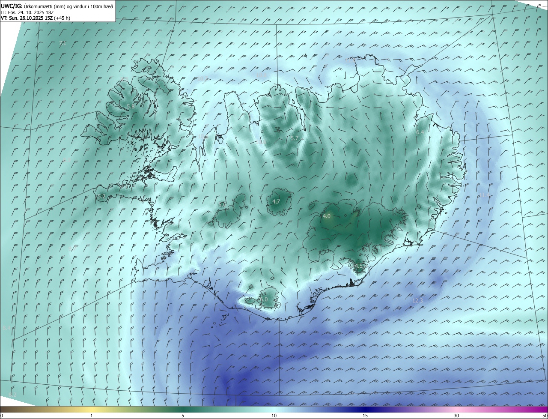Click the 6.4 value label on the map
Image resolution: width=548 pixels, height=419 pixels.
point(420,132)
